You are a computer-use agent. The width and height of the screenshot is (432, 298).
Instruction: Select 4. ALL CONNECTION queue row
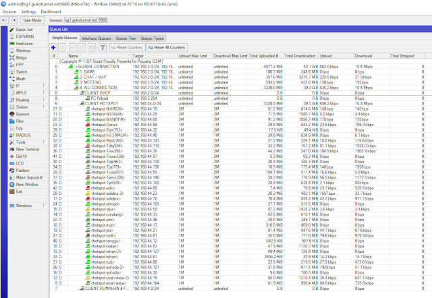point(238,88)
